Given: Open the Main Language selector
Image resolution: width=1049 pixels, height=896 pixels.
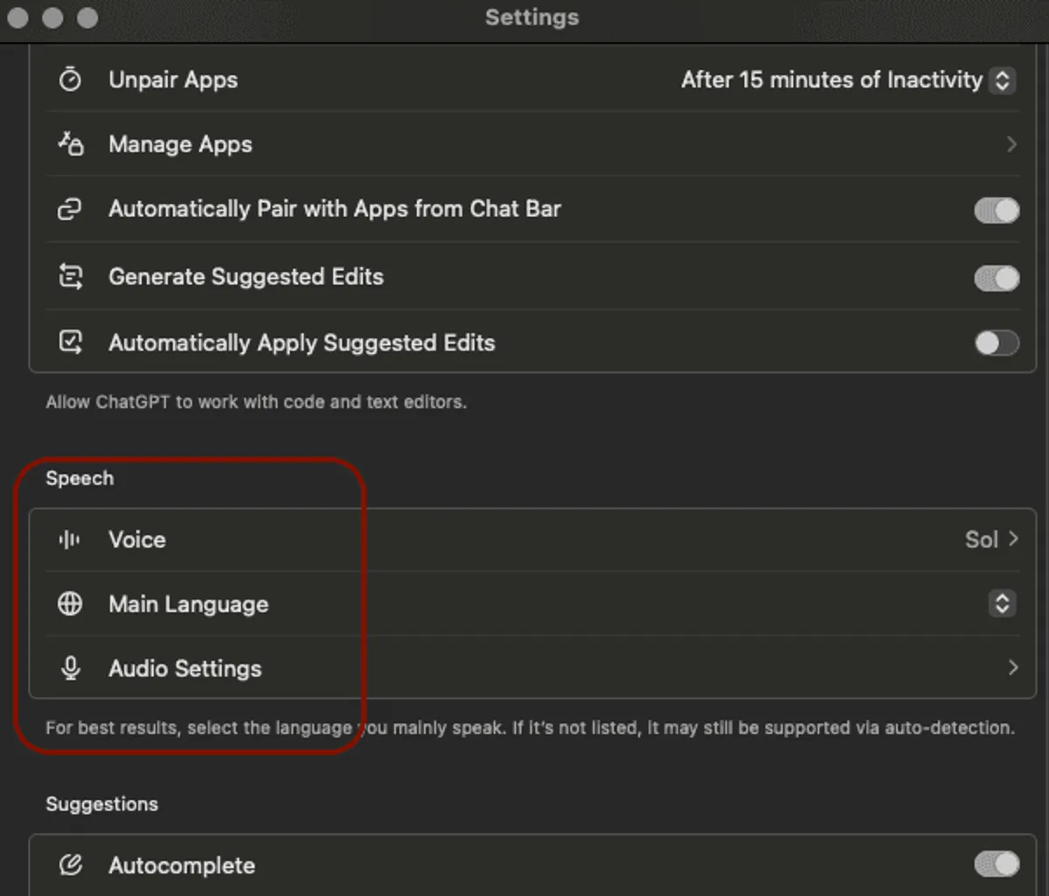Looking at the screenshot, I should pos(1002,603).
